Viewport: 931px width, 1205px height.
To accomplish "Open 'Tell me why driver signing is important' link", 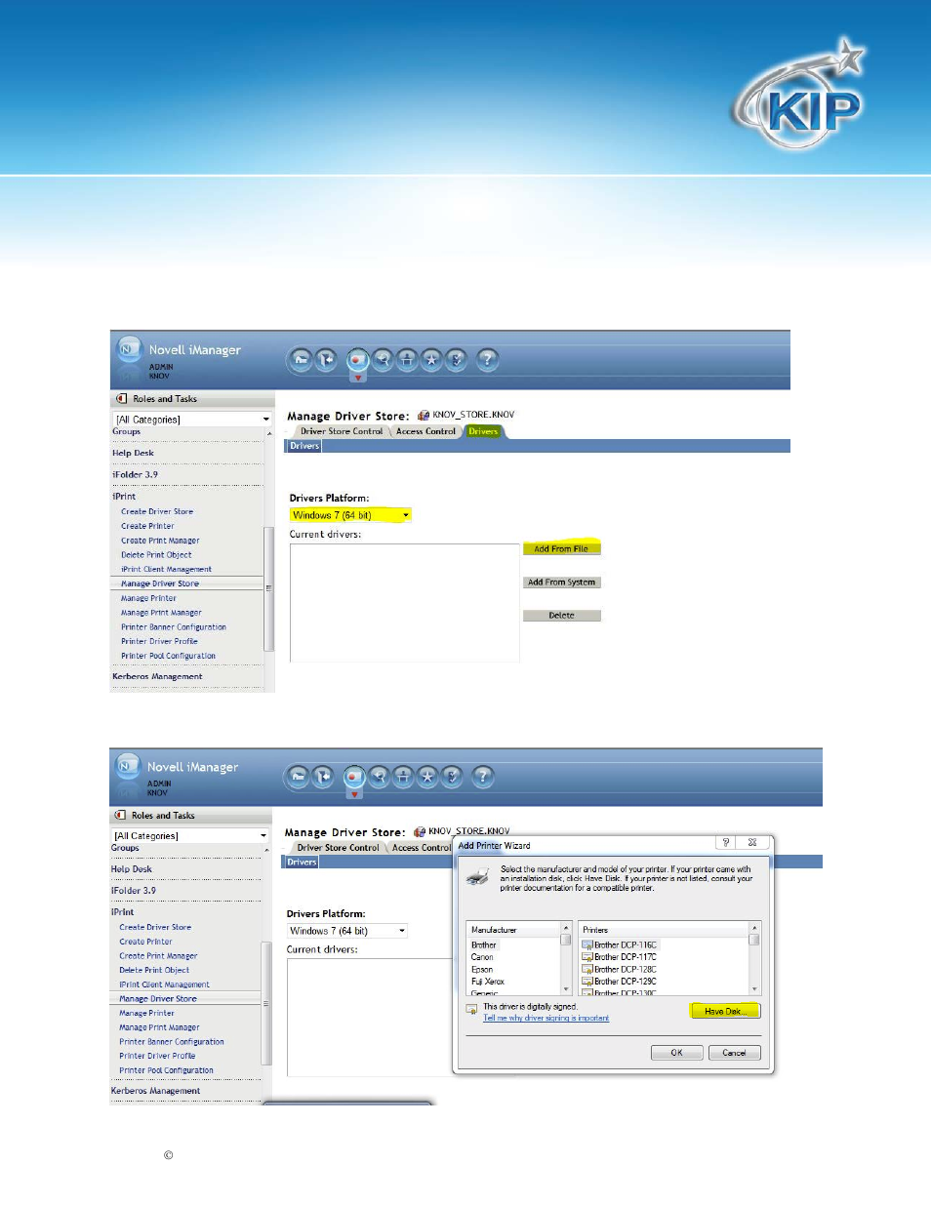I will (x=546, y=1019).
